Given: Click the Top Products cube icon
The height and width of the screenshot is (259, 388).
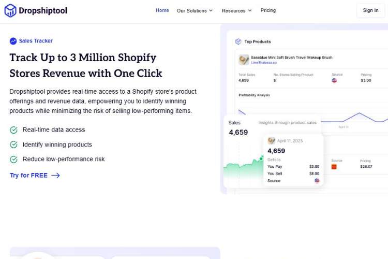Looking at the screenshot, I should (x=238, y=41).
